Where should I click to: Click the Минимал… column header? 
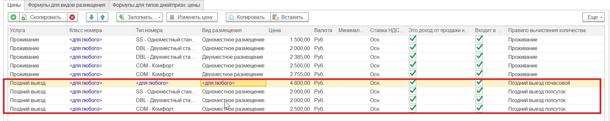[x=352, y=30]
